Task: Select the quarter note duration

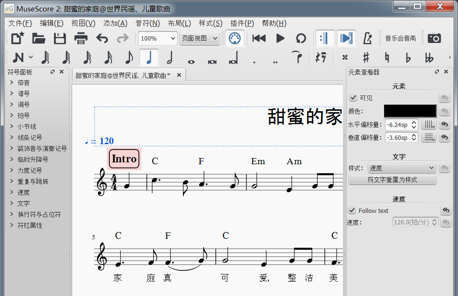Action: 149,58
